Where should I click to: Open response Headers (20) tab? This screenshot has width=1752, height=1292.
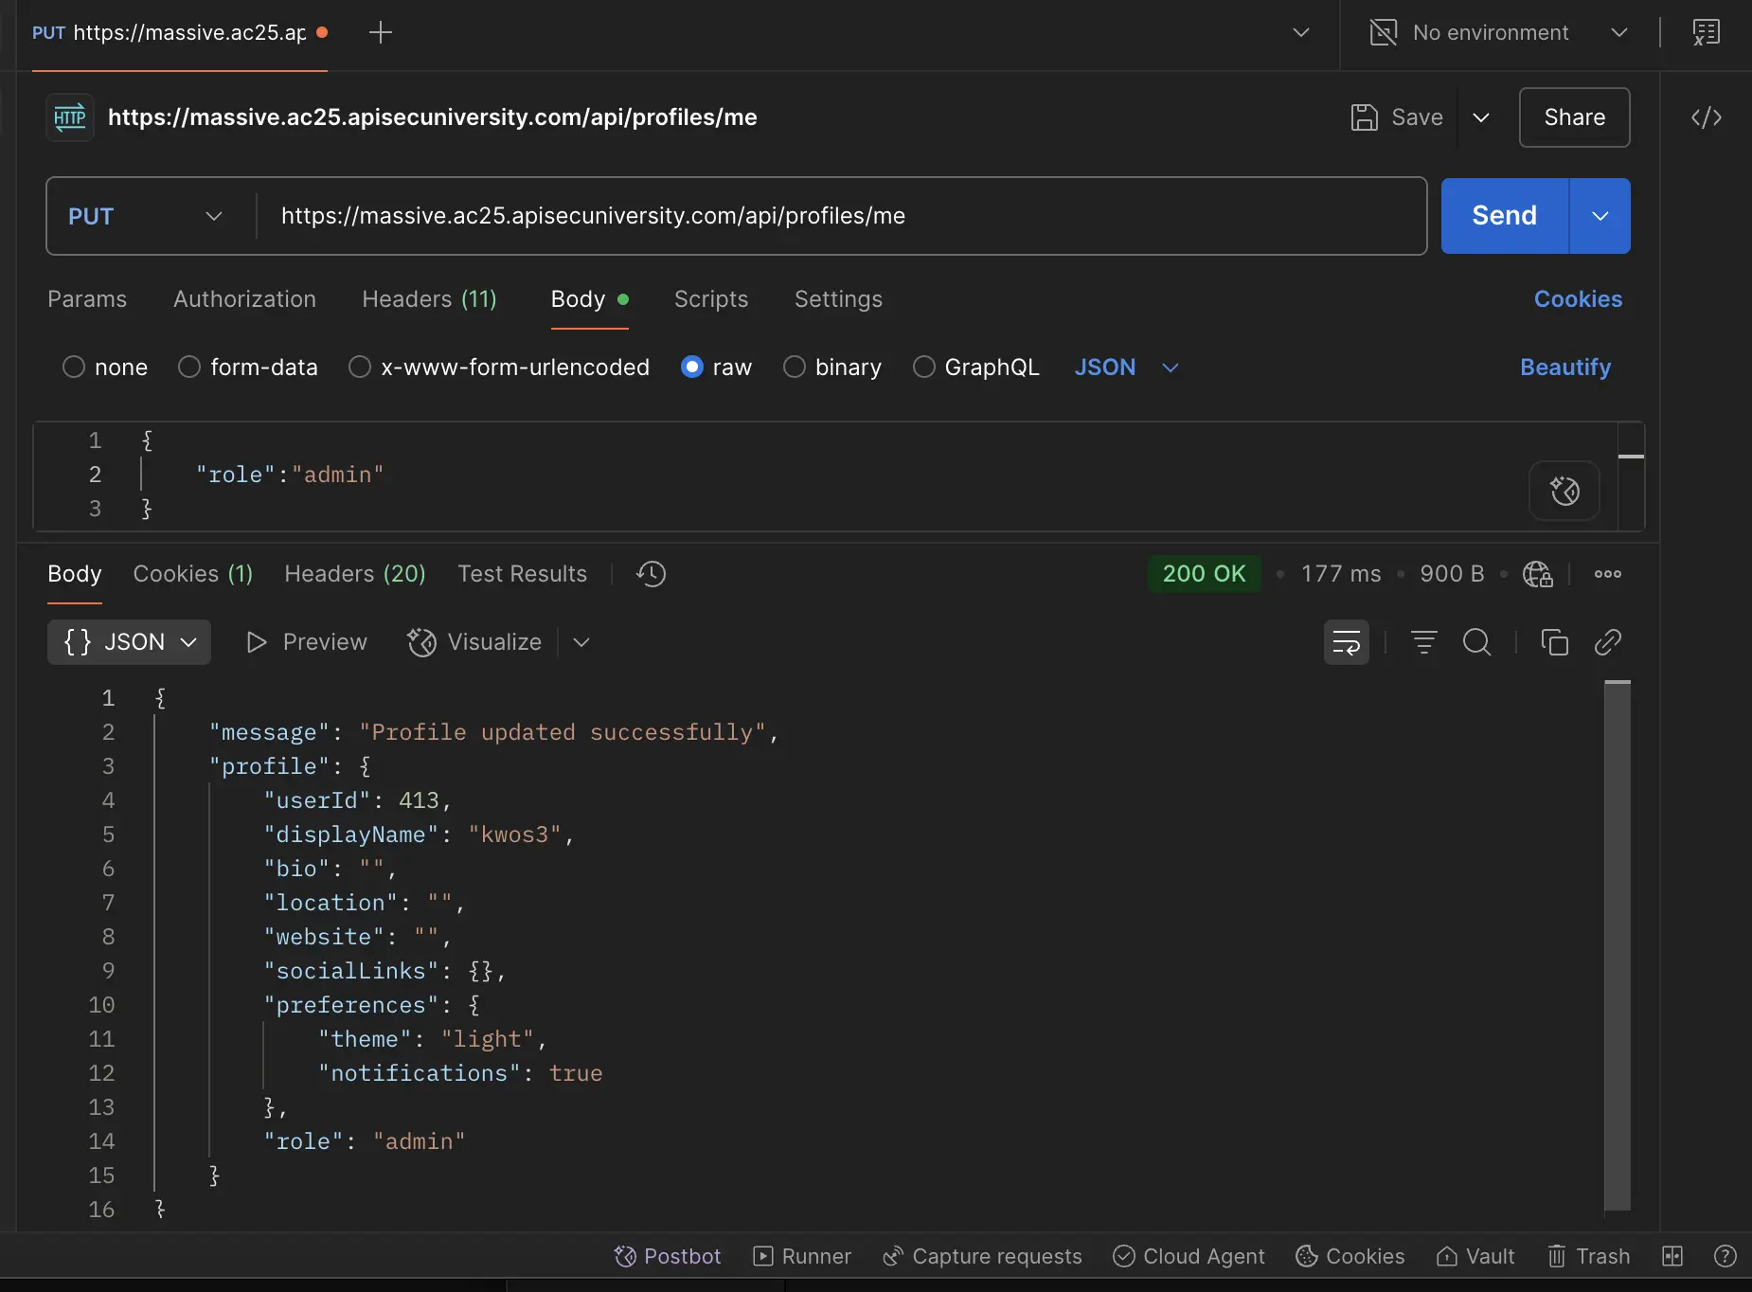(x=355, y=573)
